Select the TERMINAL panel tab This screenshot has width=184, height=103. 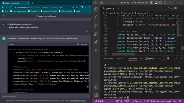point(133,59)
